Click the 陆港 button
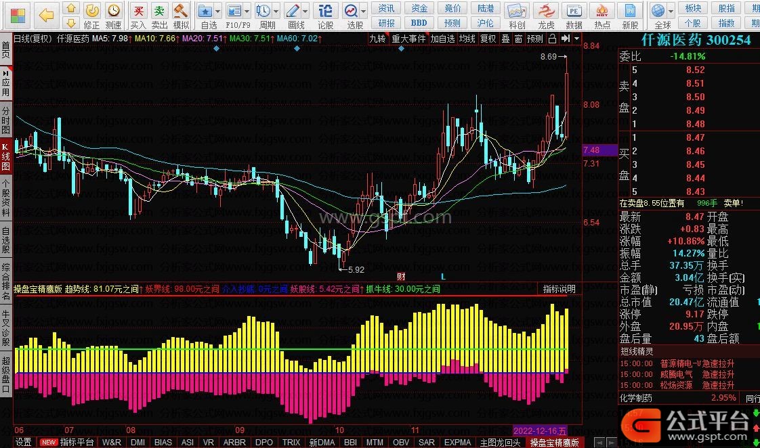Screen dimensions: 760x448 pyautogui.click(x=485, y=8)
